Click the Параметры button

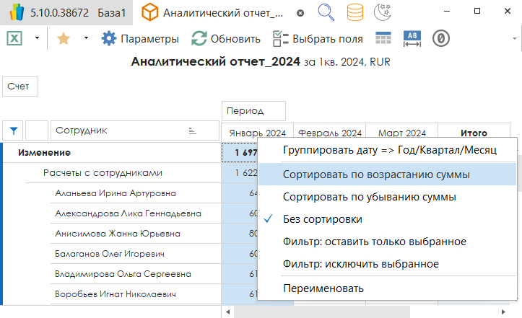pyautogui.click(x=140, y=39)
